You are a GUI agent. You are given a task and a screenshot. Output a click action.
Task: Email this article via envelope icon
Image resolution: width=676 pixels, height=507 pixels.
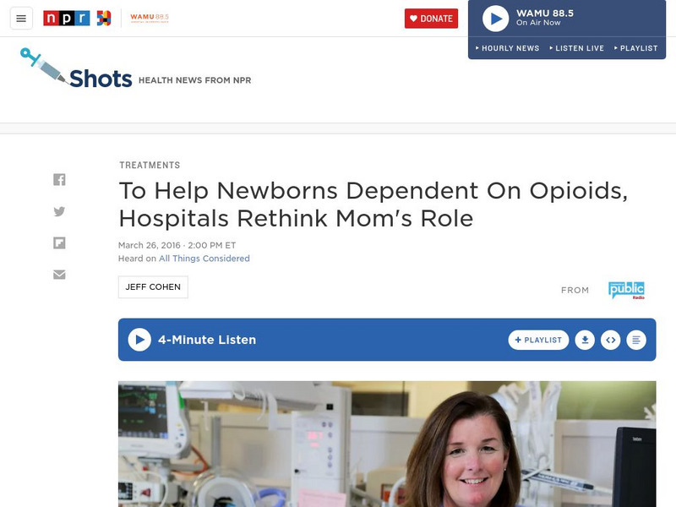pyautogui.click(x=59, y=275)
